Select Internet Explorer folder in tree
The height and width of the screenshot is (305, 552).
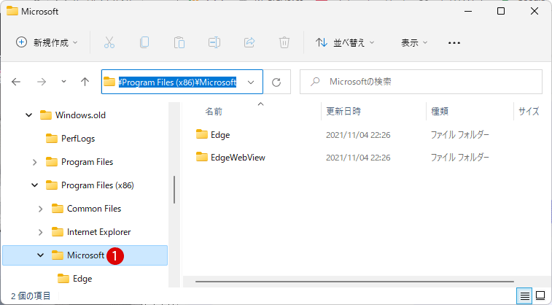tap(98, 232)
